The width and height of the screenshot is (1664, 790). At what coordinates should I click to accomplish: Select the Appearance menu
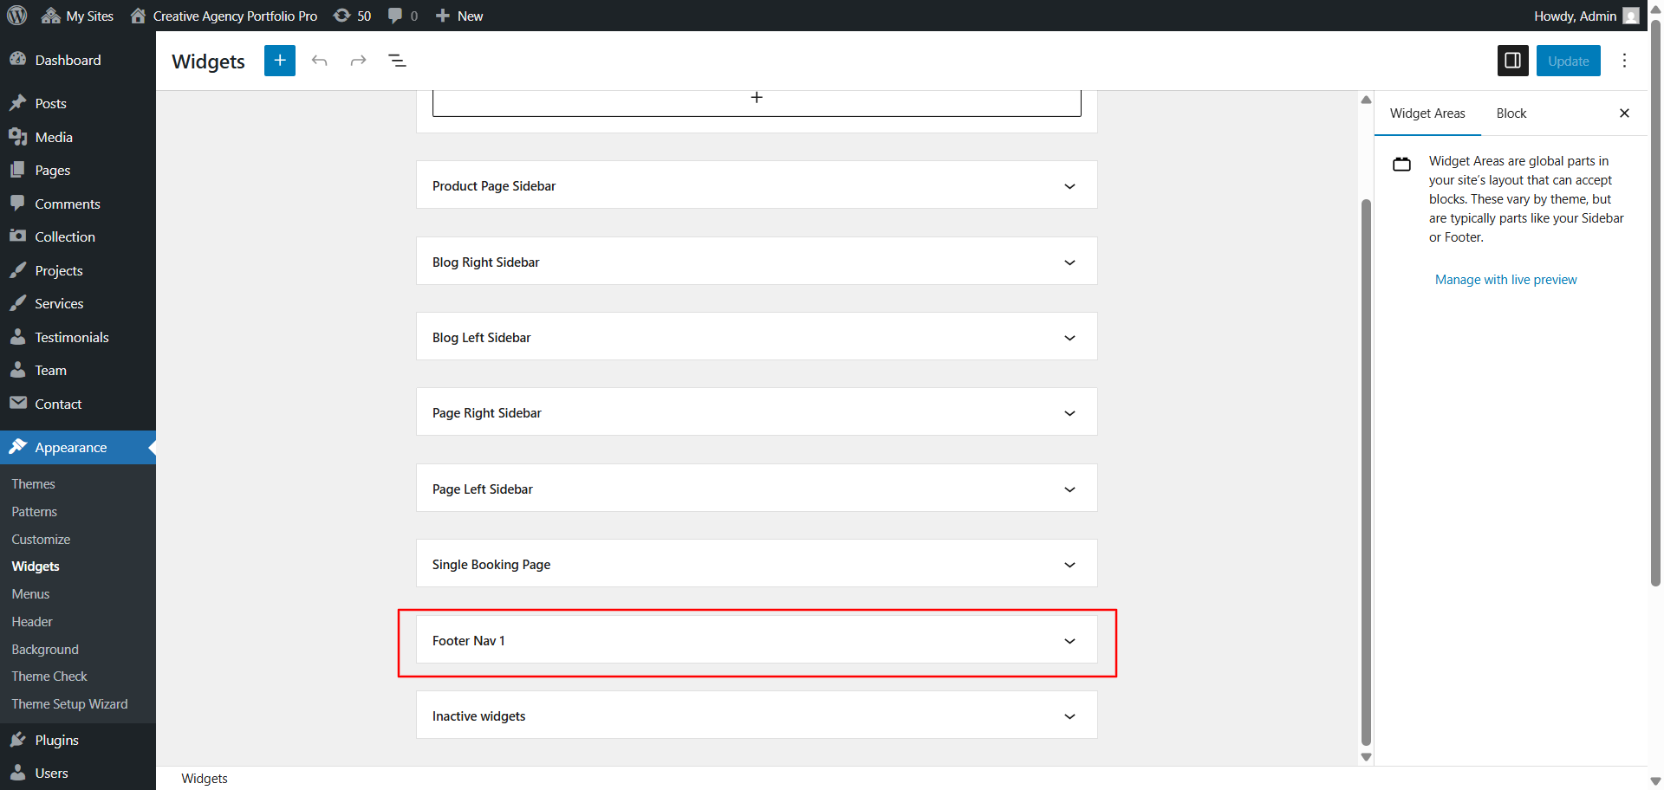78,447
